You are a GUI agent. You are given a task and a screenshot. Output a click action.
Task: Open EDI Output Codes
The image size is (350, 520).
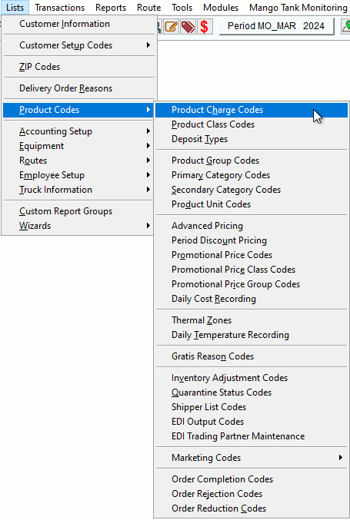252,422
